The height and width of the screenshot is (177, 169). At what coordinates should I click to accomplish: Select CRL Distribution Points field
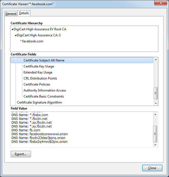pos(40,78)
